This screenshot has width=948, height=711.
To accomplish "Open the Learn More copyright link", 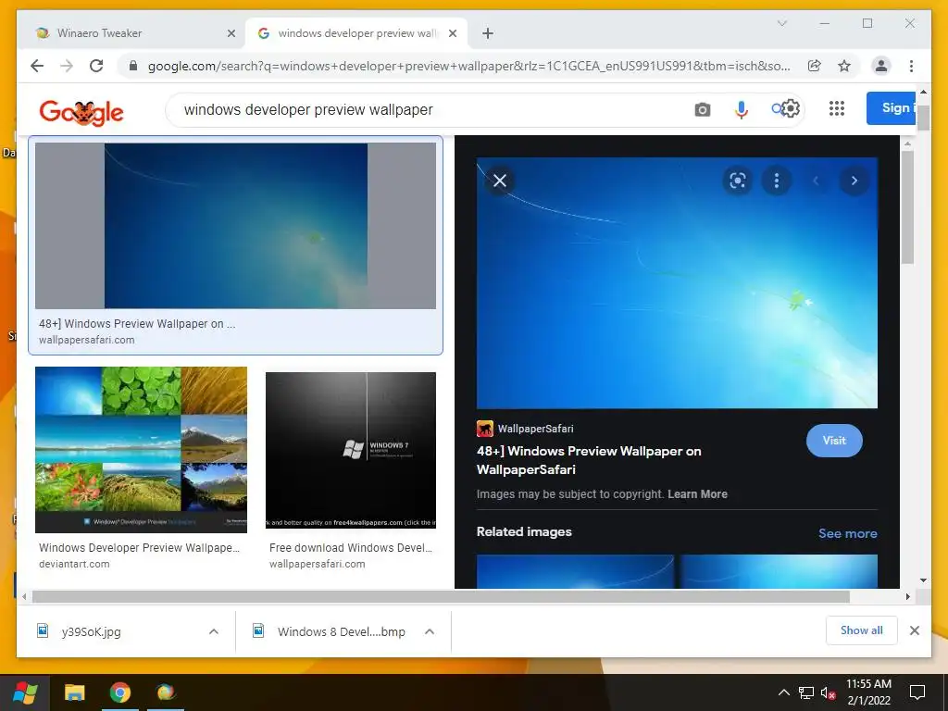I will [698, 494].
